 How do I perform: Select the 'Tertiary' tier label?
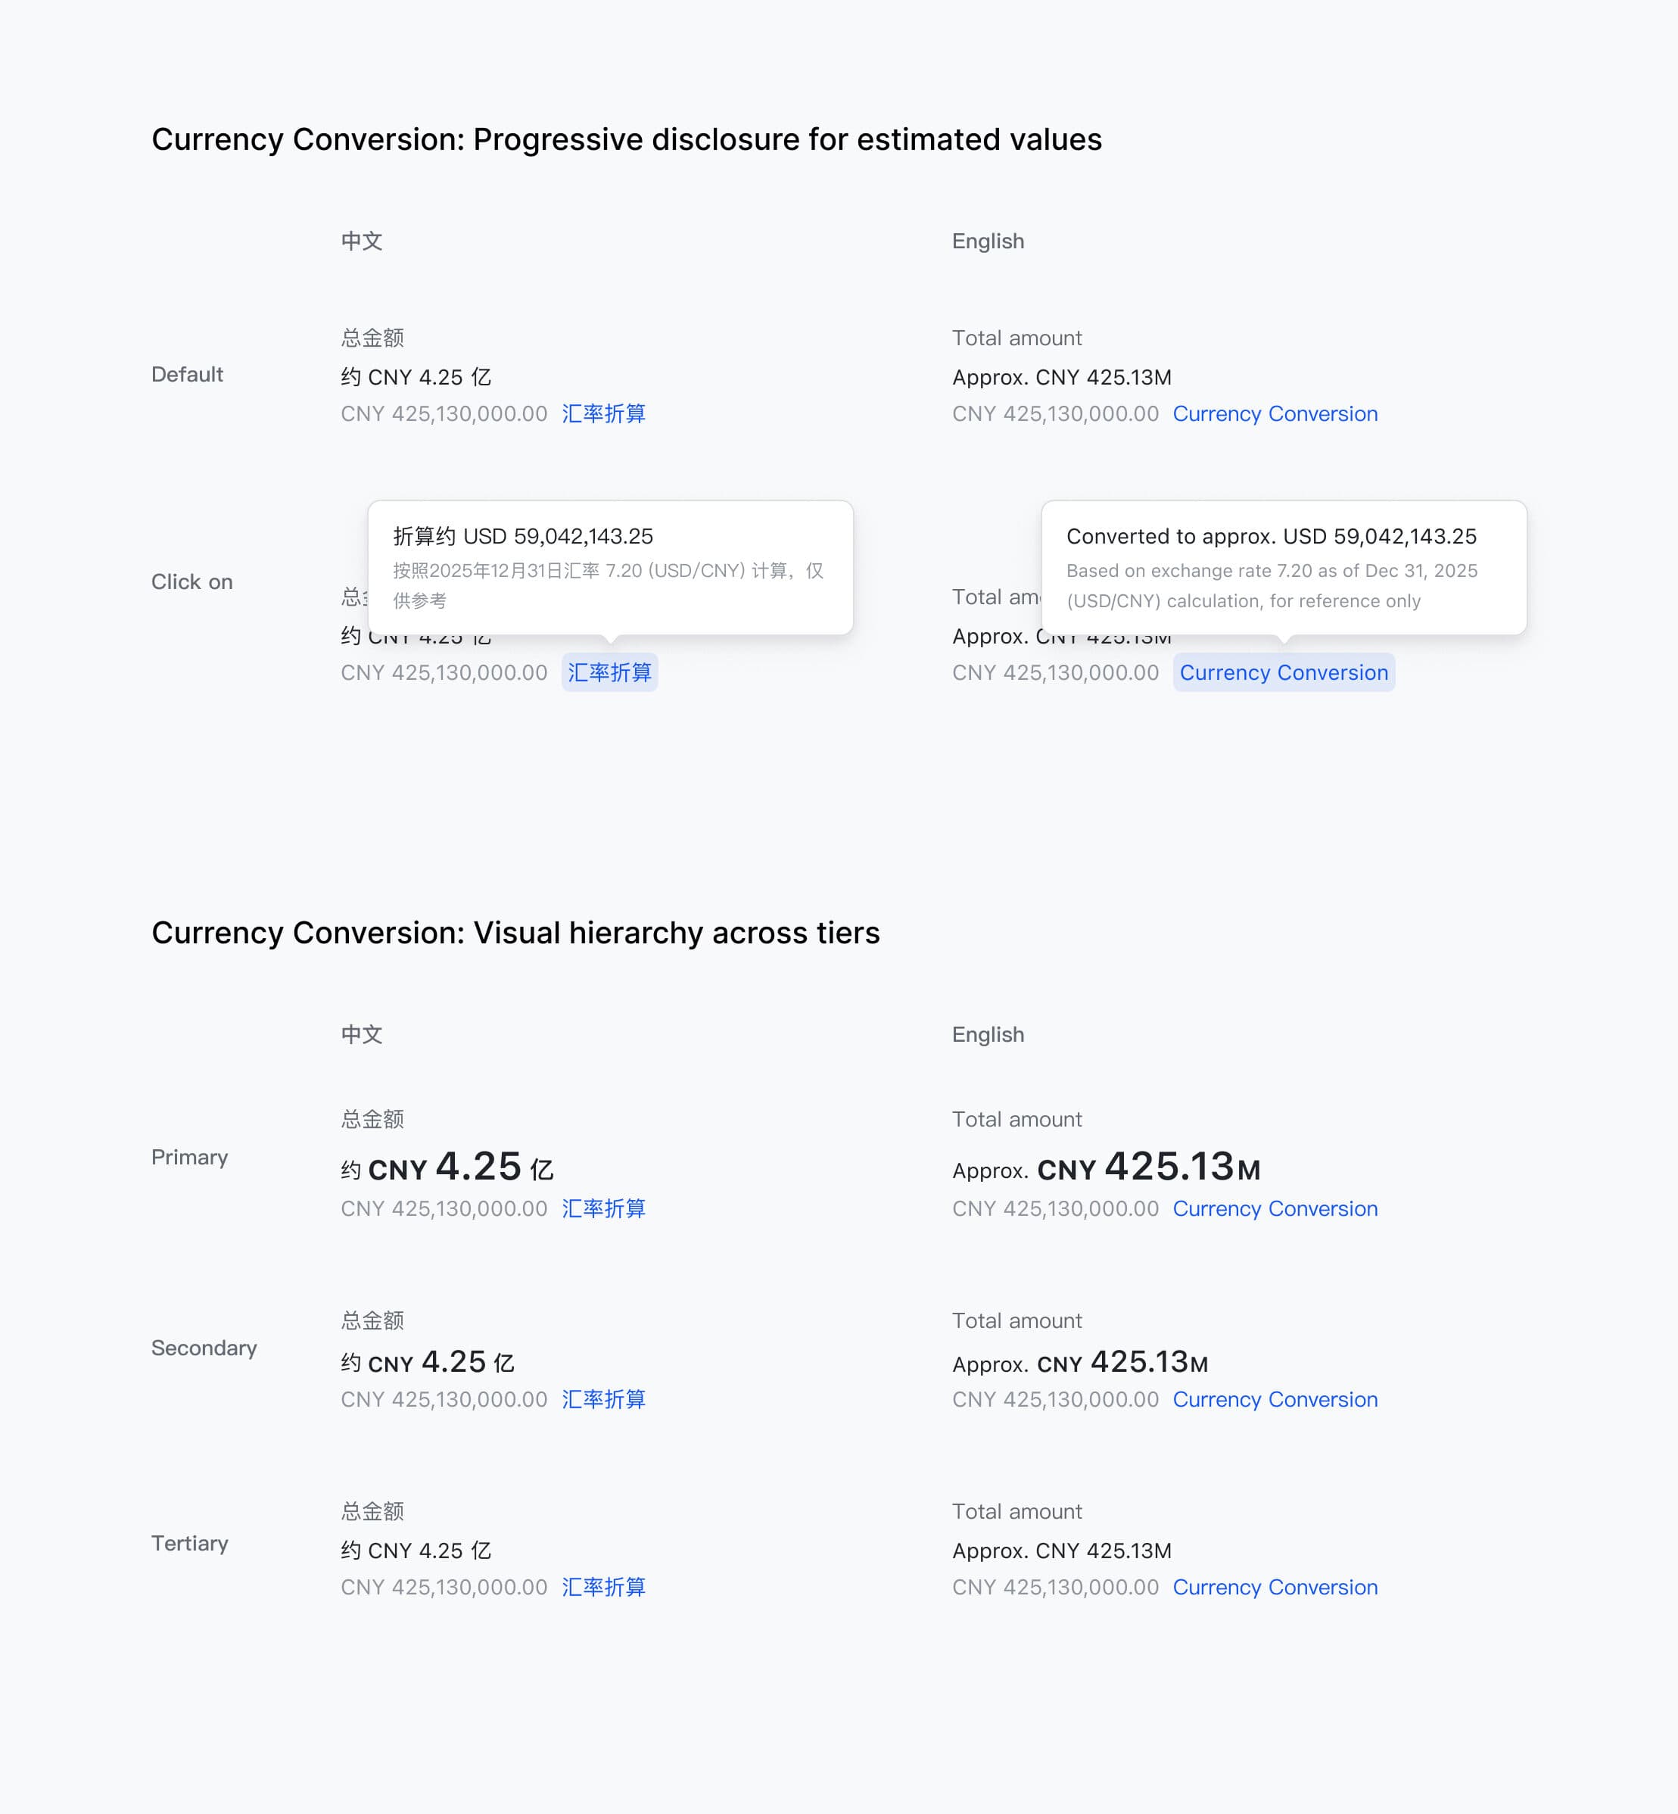point(189,1543)
